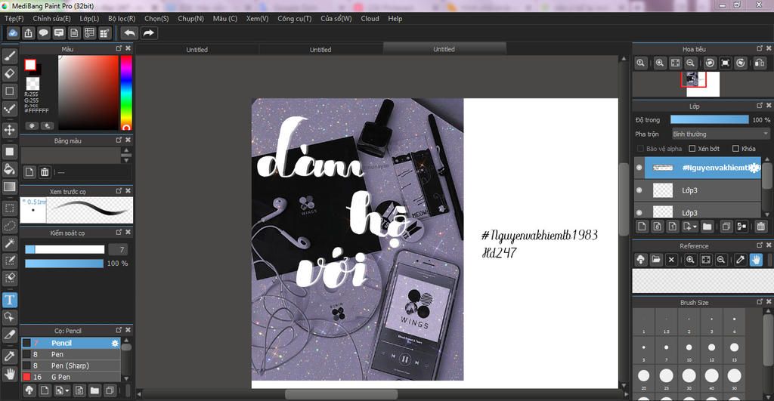The height and width of the screenshot is (401, 774).
Task: Close the Bảng màu palette panel
Action: click(x=128, y=140)
